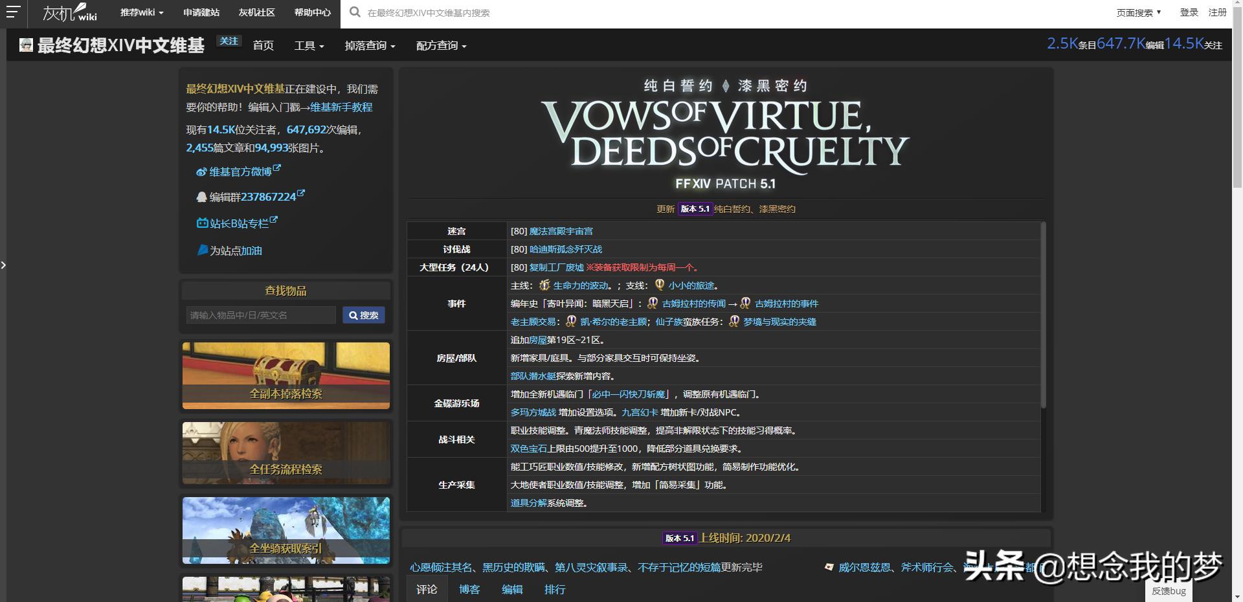Go to 首页 in the nav bar
The width and height of the screenshot is (1243, 602).
[263, 45]
